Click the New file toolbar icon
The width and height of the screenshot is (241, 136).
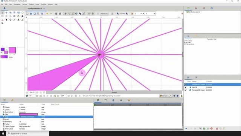(x=27, y=14)
